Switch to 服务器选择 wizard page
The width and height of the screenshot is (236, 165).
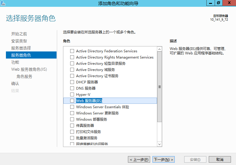(21, 48)
